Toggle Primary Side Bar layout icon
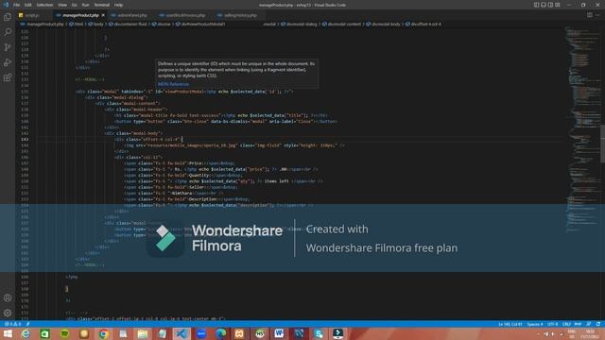The height and width of the screenshot is (340, 605). [x=536, y=5]
